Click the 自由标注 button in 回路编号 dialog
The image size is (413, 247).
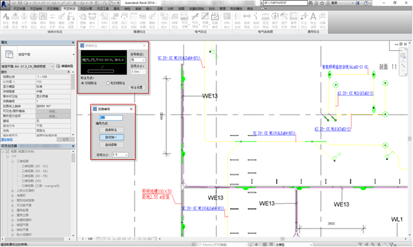pos(111,130)
